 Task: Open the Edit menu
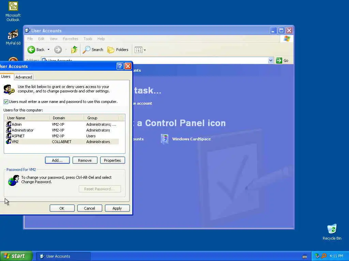click(x=41, y=39)
